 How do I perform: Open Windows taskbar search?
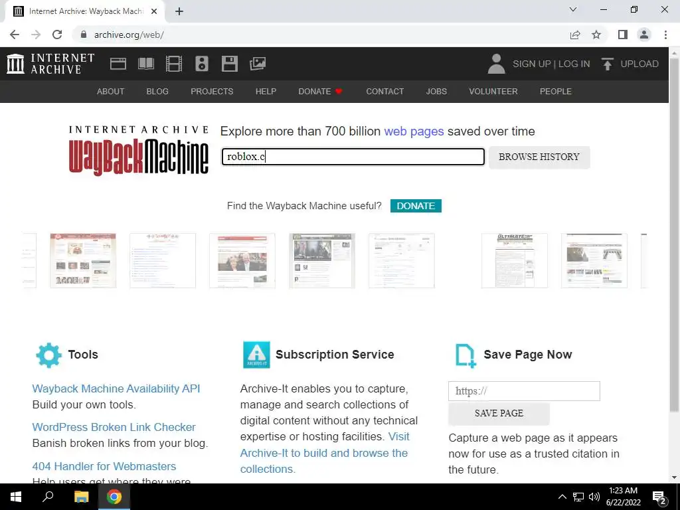click(x=48, y=497)
